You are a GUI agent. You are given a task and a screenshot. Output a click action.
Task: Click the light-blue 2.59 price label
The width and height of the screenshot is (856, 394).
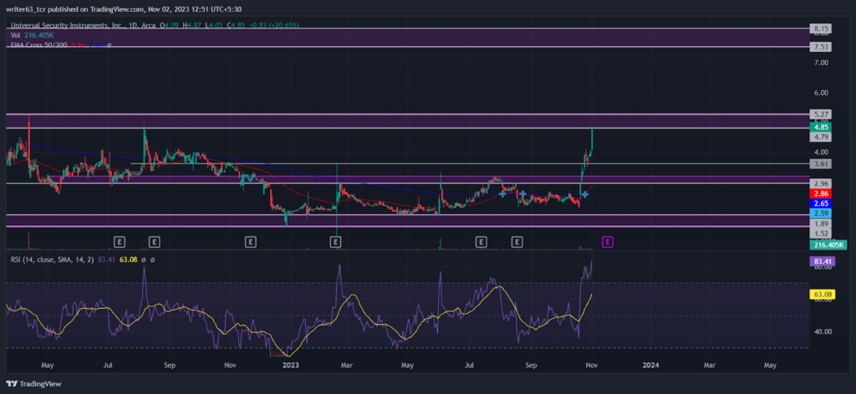(x=820, y=213)
